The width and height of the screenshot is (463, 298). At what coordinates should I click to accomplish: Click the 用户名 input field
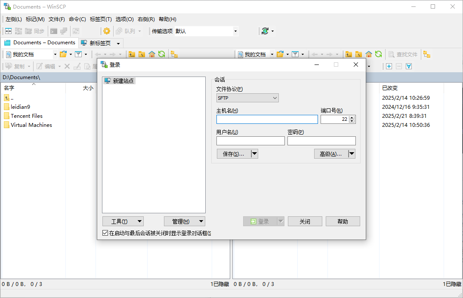250,141
